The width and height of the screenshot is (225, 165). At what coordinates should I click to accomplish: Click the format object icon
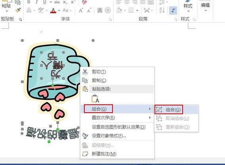point(85,136)
